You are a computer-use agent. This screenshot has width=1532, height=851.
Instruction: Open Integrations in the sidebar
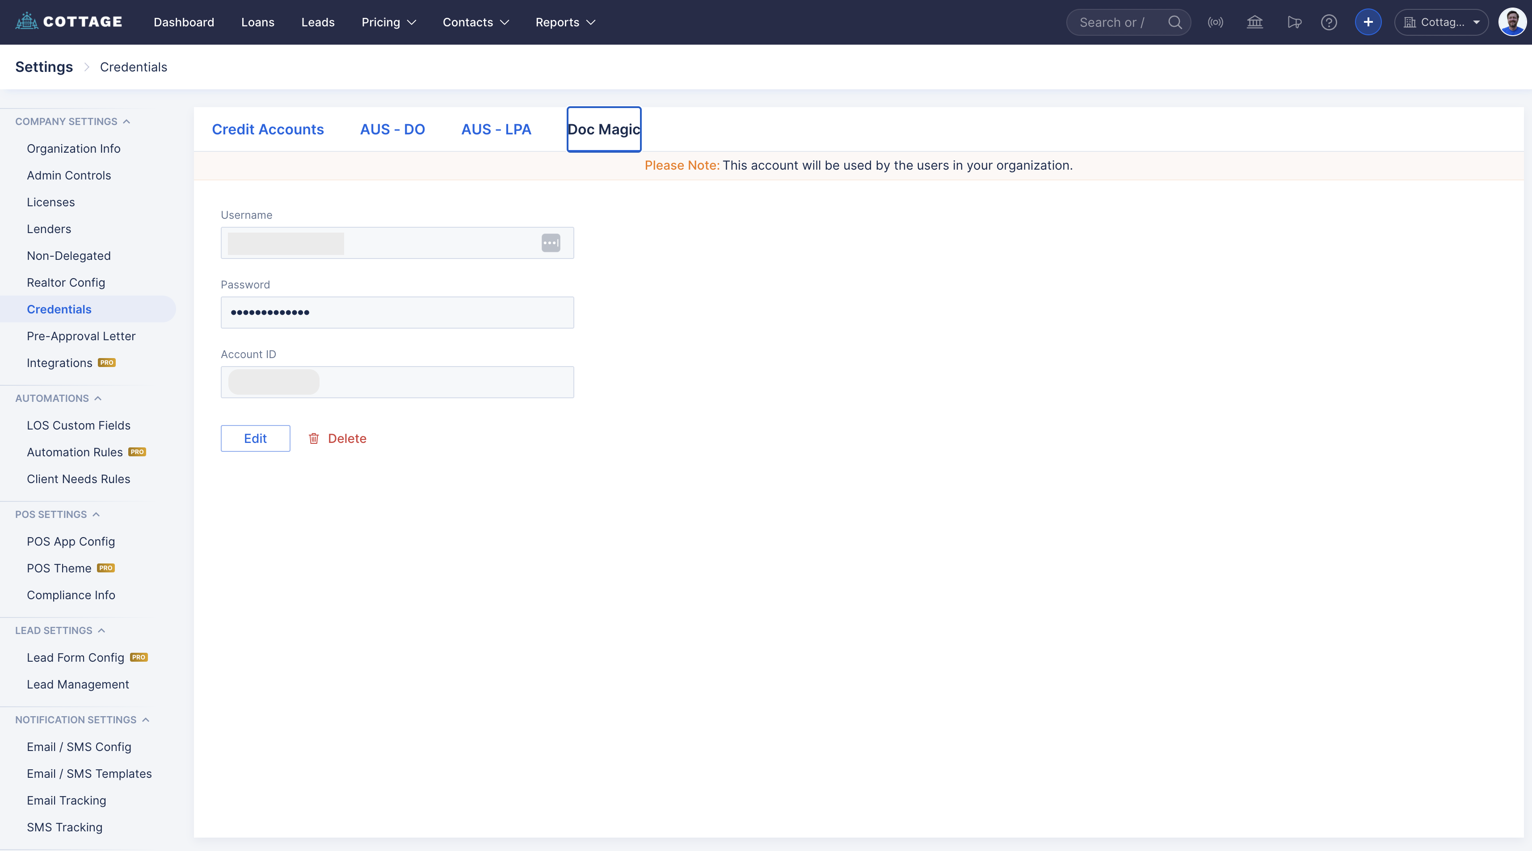click(59, 363)
